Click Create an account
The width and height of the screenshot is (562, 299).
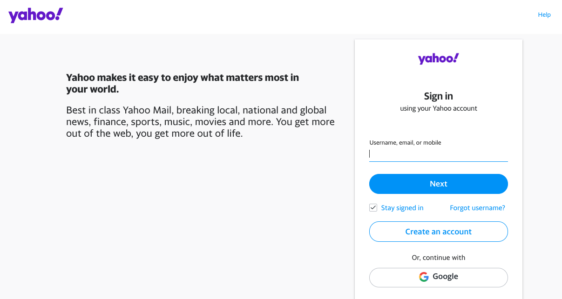click(438, 231)
